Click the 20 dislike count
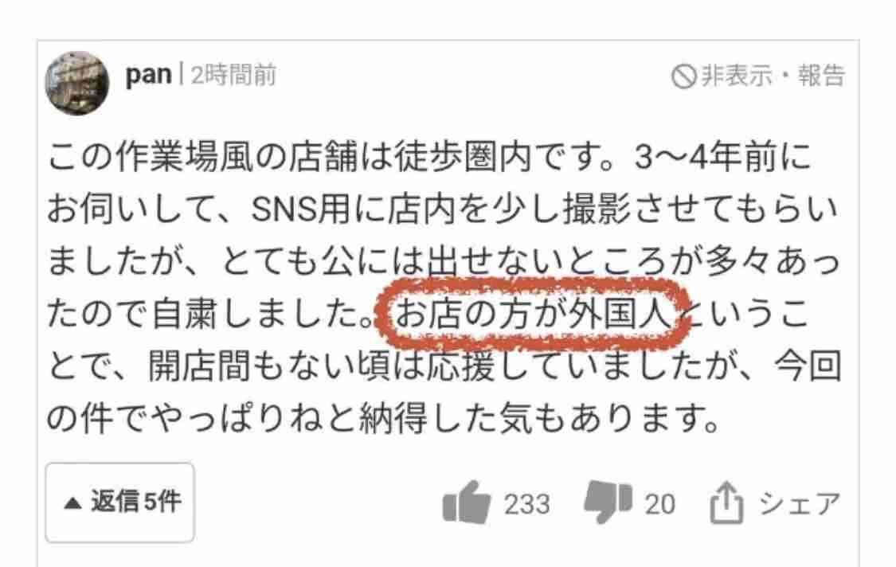The image size is (896, 567). pos(660,504)
